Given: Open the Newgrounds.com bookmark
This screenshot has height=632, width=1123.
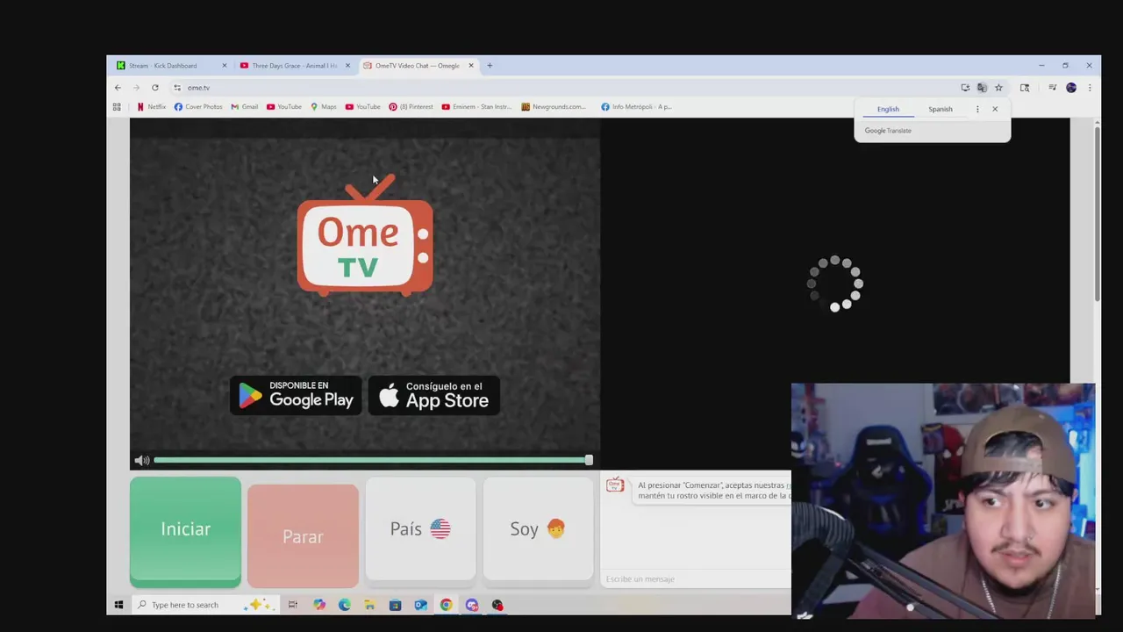Looking at the screenshot, I should pyautogui.click(x=554, y=107).
